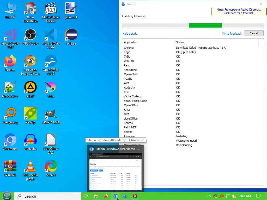Select the eclipse desktop shortcut

pyautogui.click(x=71, y=37)
